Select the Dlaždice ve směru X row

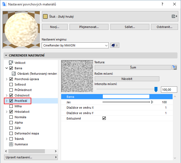point(117,108)
